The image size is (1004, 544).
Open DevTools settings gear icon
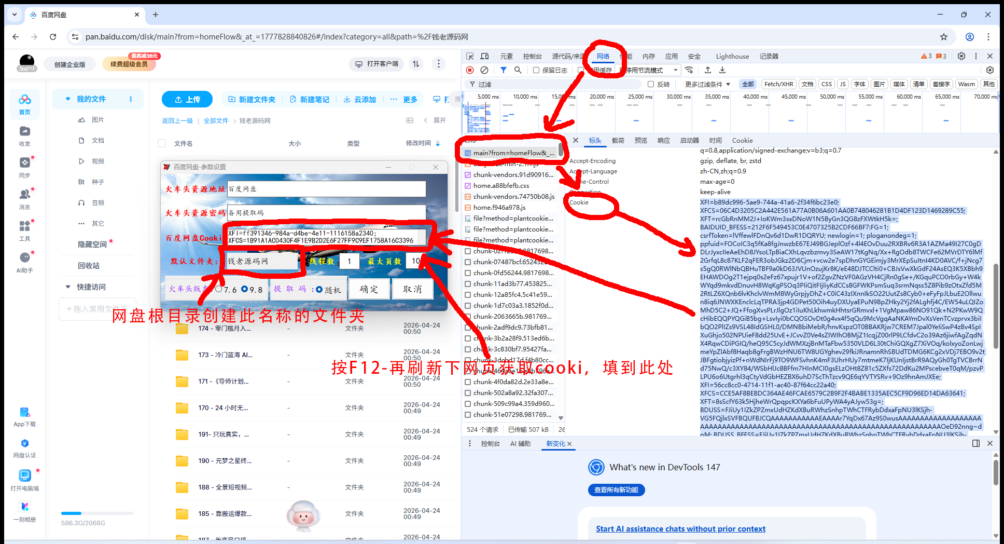point(961,56)
